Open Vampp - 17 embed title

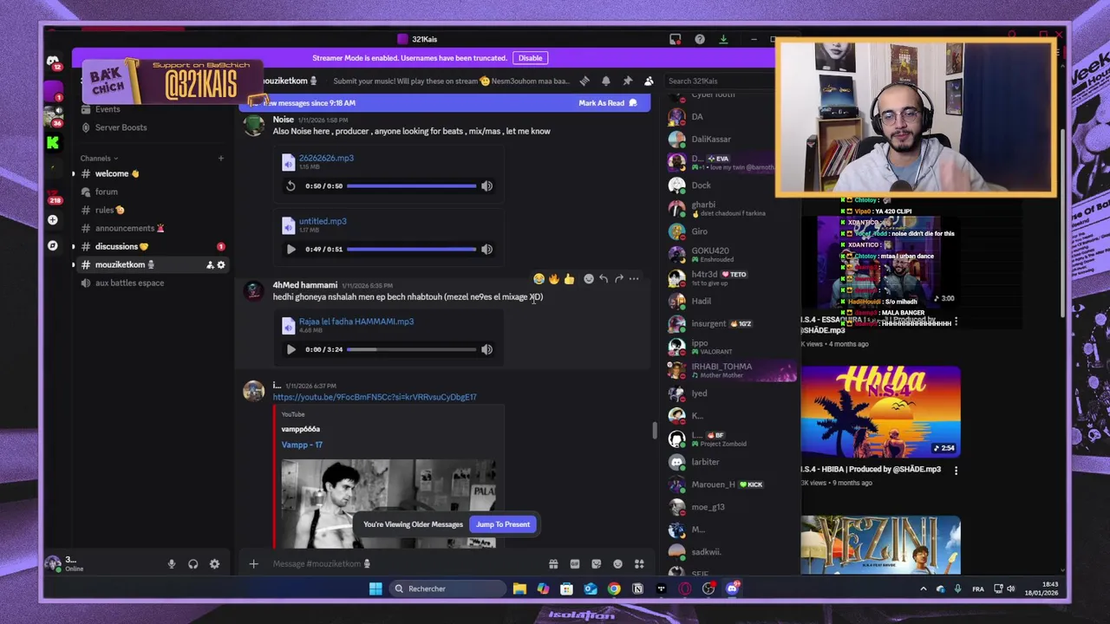[302, 445]
